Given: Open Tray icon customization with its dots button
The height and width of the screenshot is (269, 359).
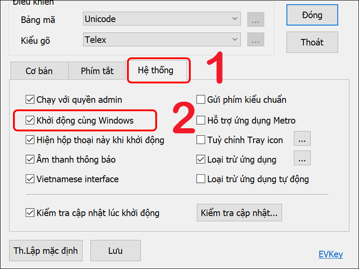Looking at the screenshot, I should pyautogui.click(x=302, y=139).
